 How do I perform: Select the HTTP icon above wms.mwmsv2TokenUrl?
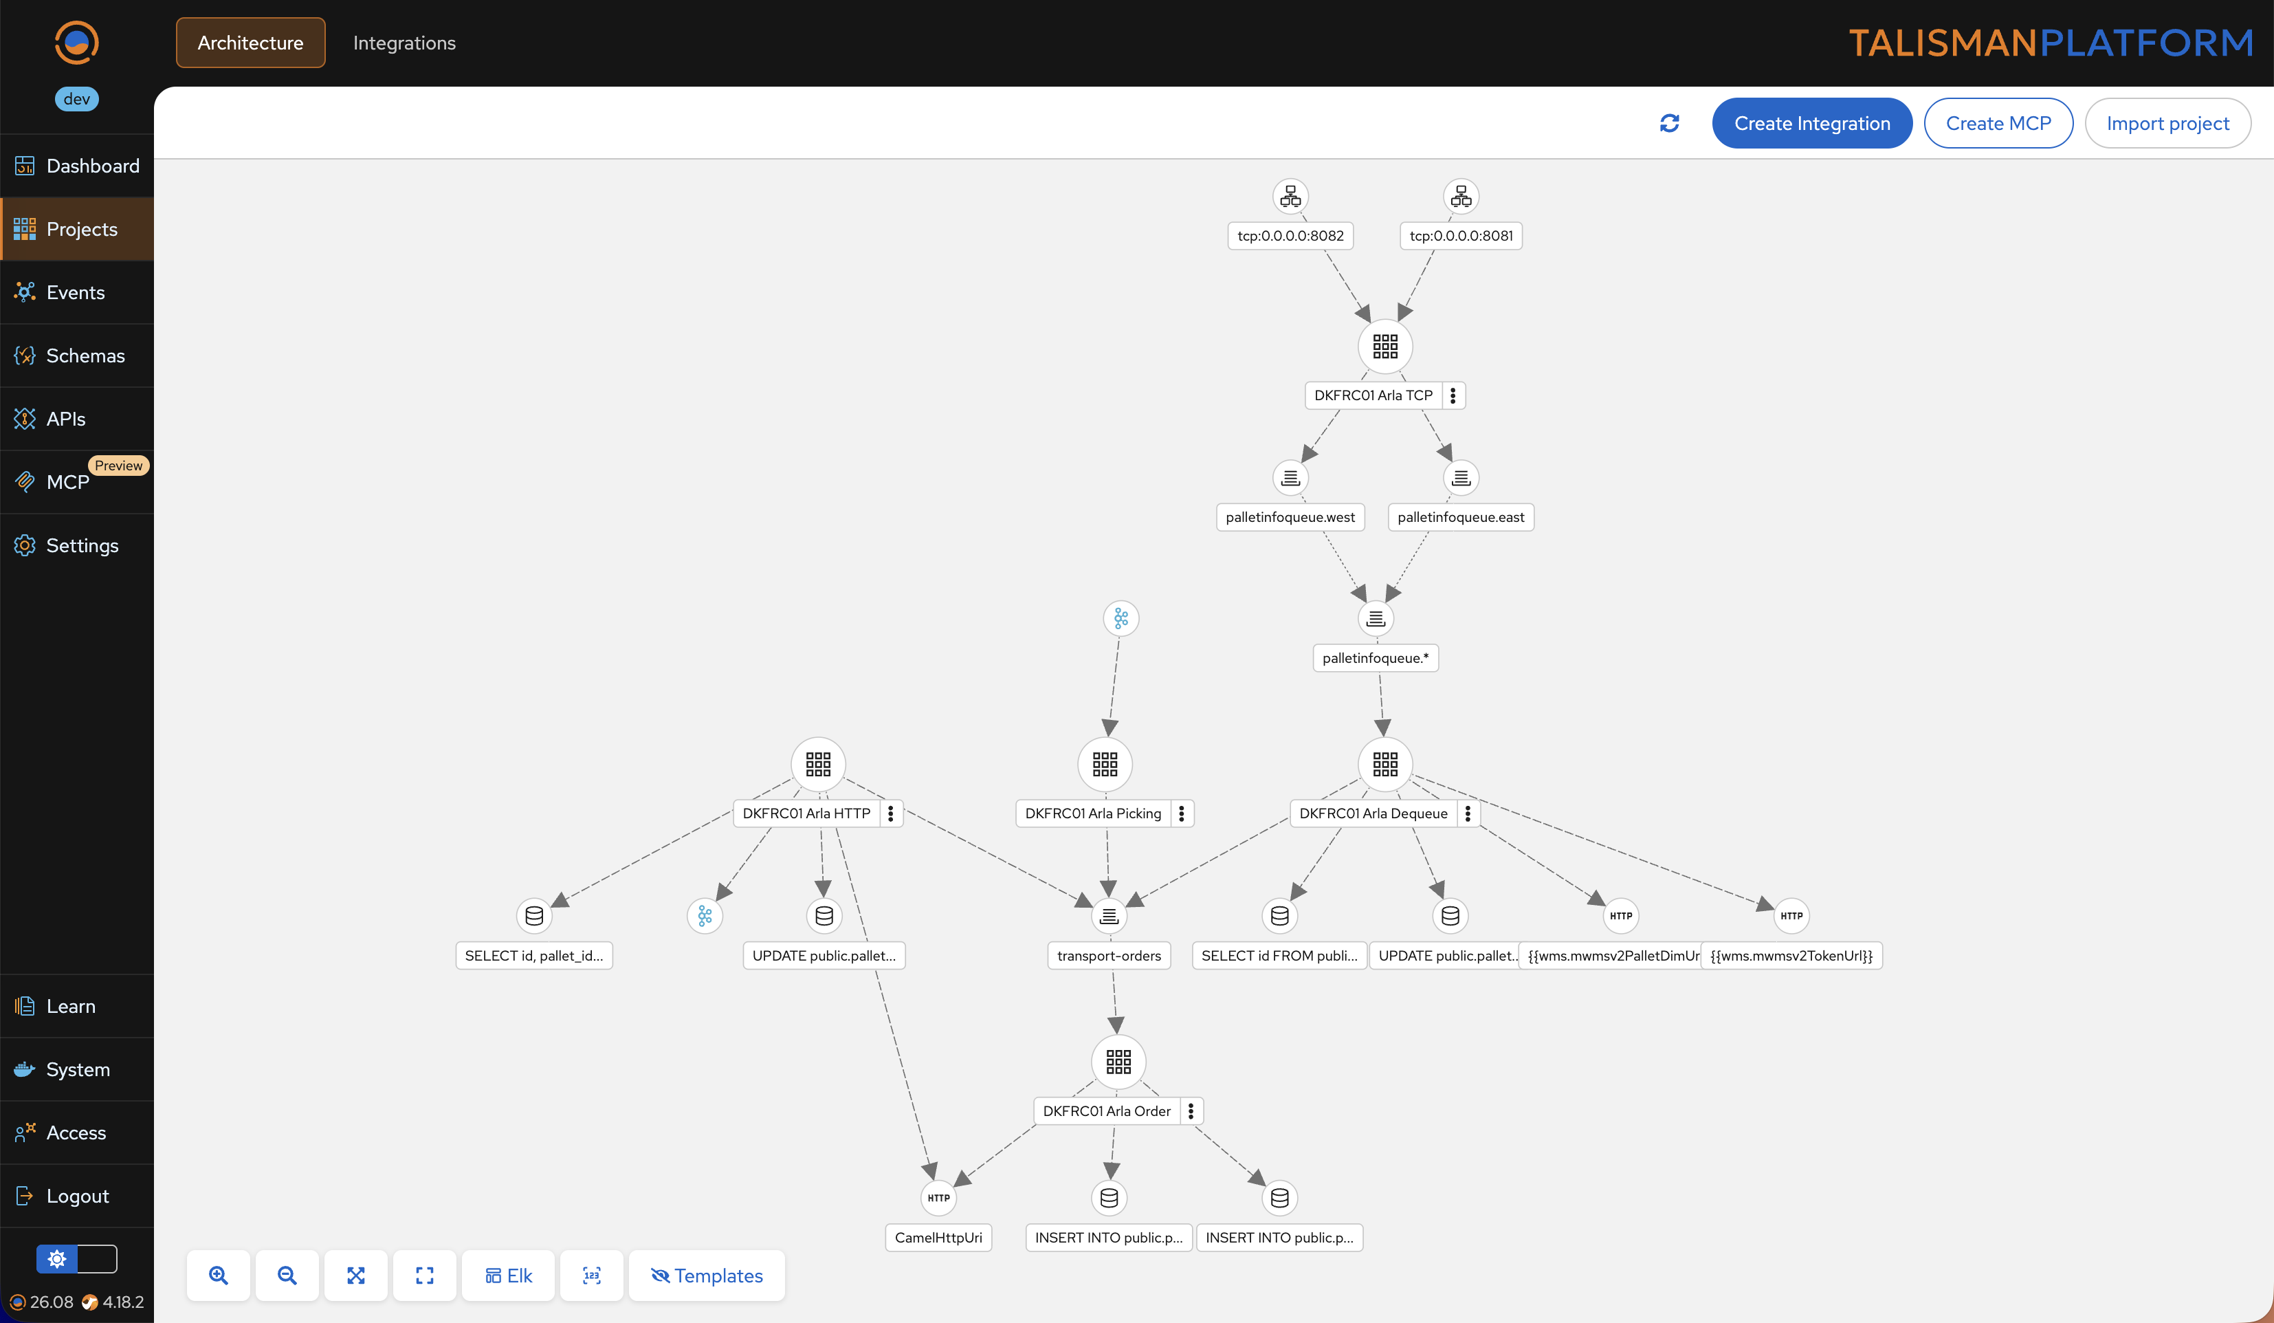[1791, 916]
